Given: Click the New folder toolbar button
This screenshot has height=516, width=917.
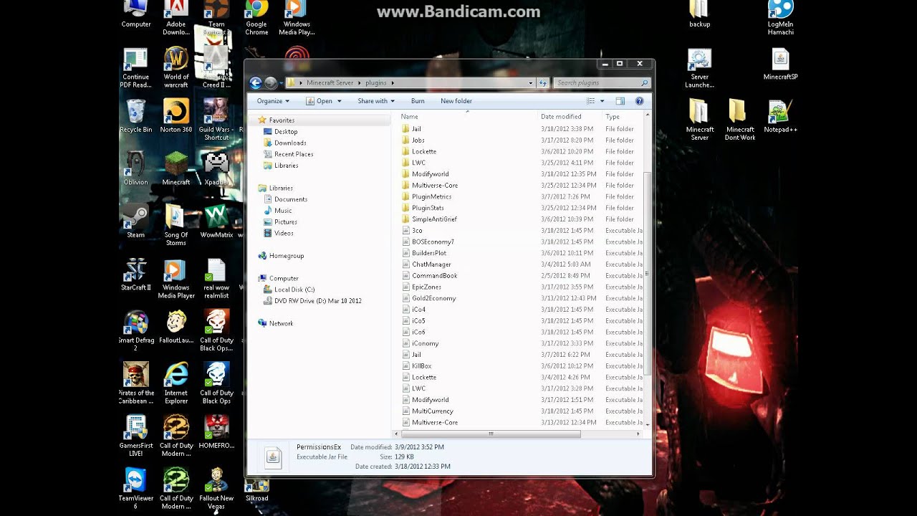Looking at the screenshot, I should [456, 101].
